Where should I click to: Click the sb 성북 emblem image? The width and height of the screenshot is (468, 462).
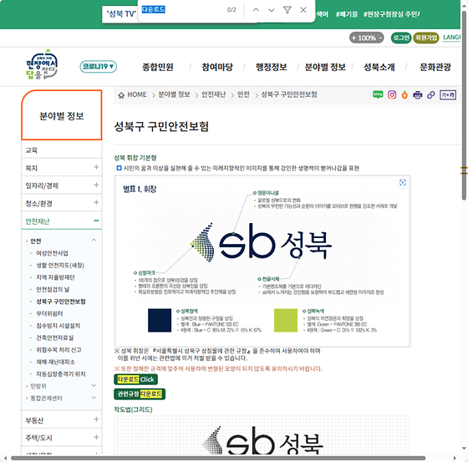pos(262,261)
